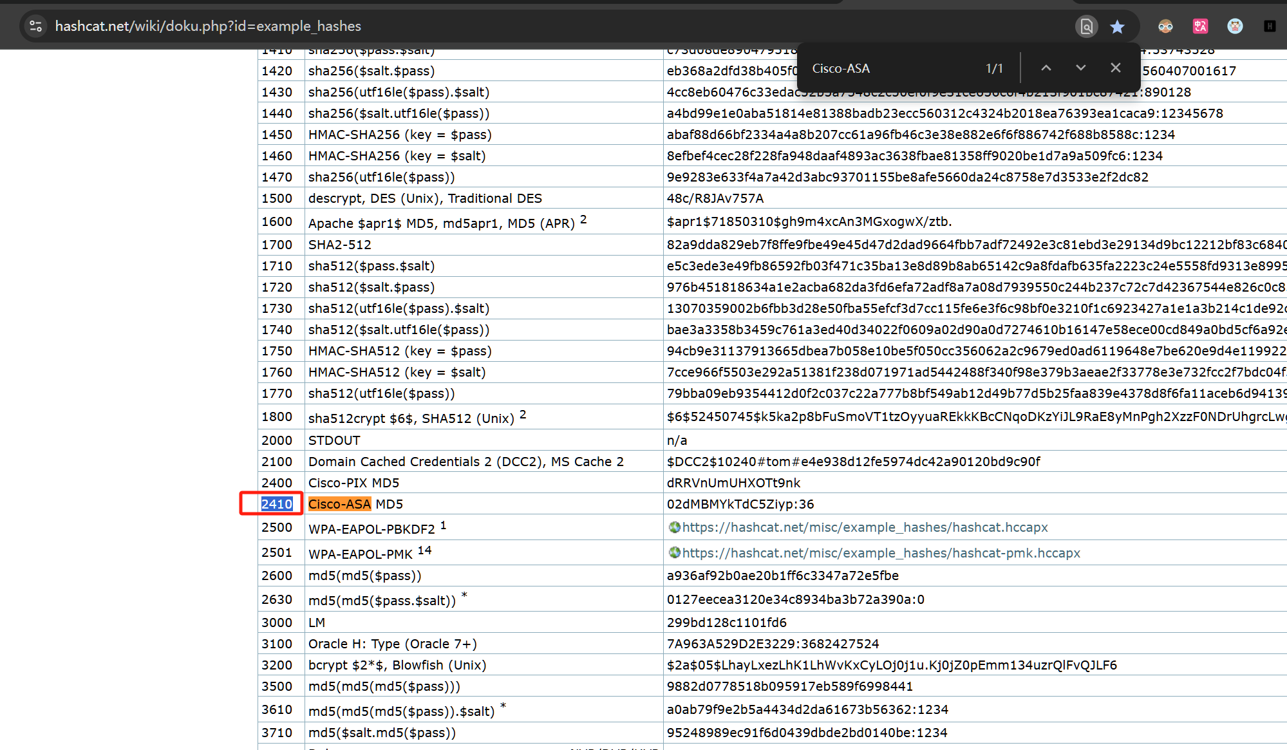Viewport: 1287px width, 750px height.
Task: Go to next find result with down arrow
Action: (1081, 68)
